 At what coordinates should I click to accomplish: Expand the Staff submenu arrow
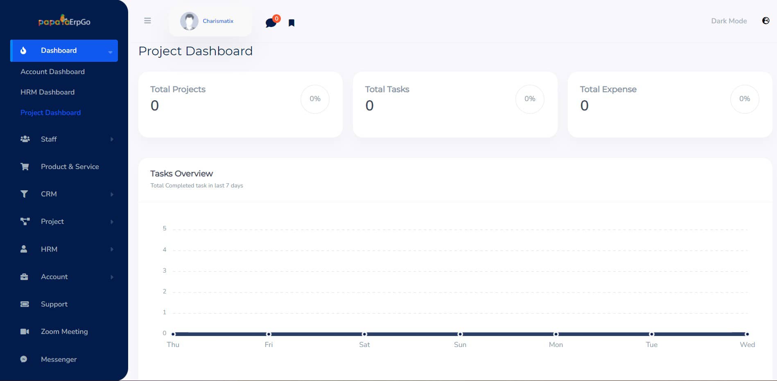coord(112,140)
